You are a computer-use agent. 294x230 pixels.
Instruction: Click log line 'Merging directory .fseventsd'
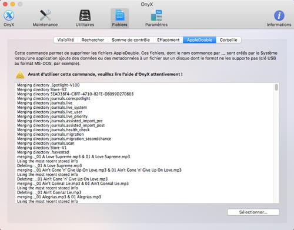[x=43, y=152]
